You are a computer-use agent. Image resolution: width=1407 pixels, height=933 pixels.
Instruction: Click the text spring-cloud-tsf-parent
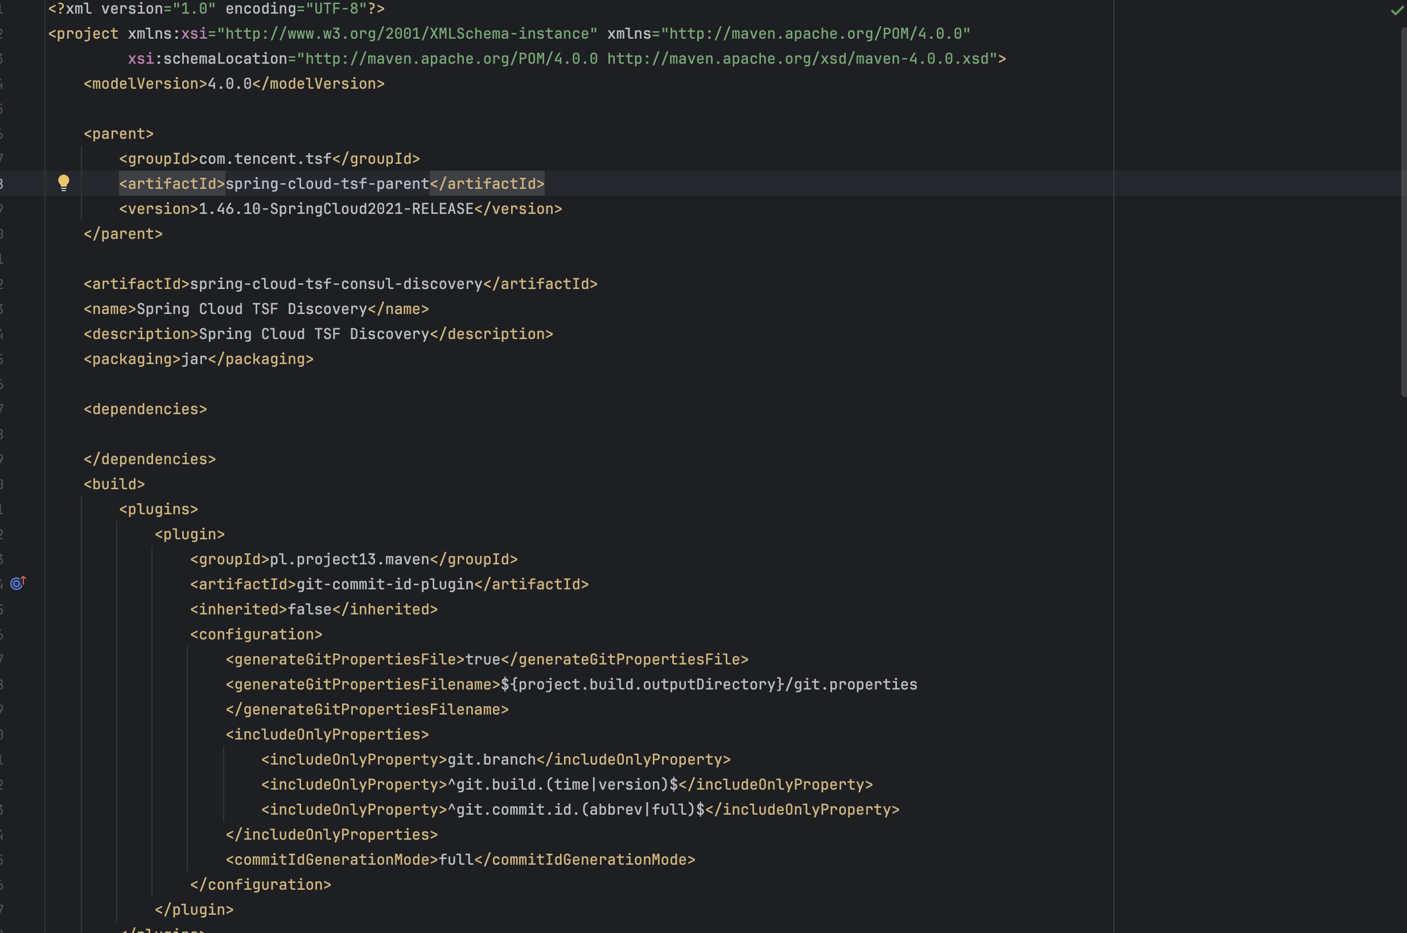point(327,184)
